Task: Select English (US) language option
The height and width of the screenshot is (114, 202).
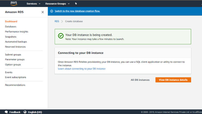Action: point(35,112)
